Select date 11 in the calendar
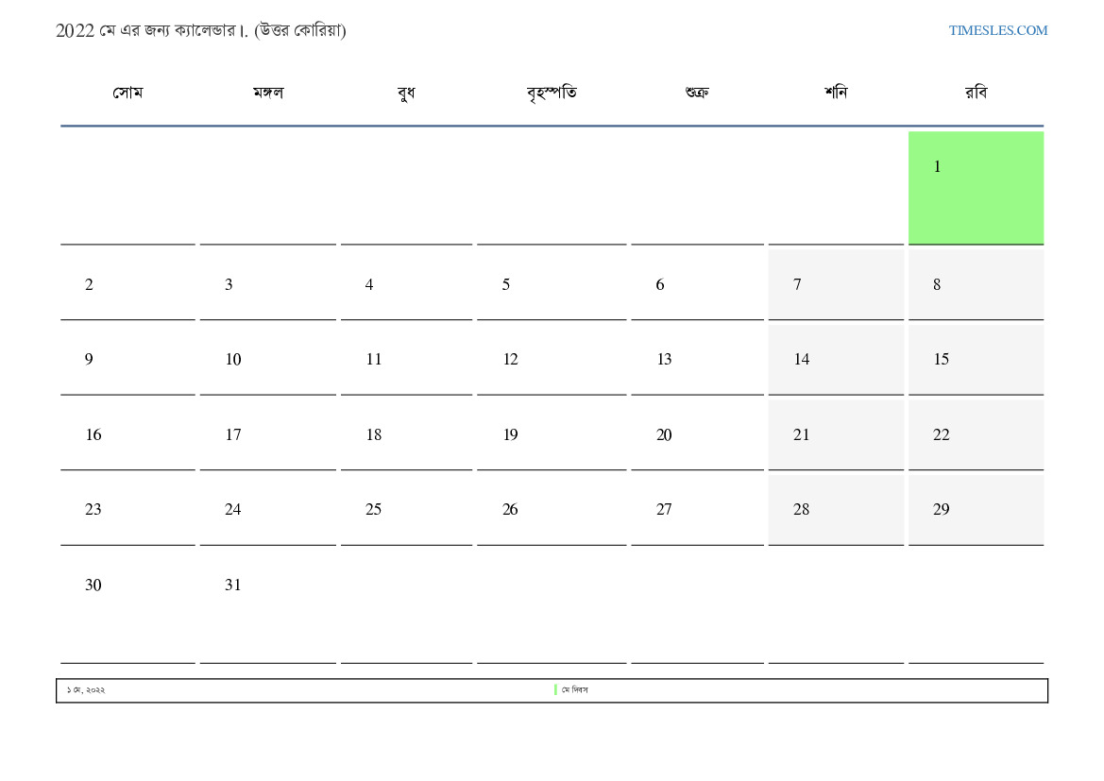Screen dimensions: 1104x781 pos(406,359)
